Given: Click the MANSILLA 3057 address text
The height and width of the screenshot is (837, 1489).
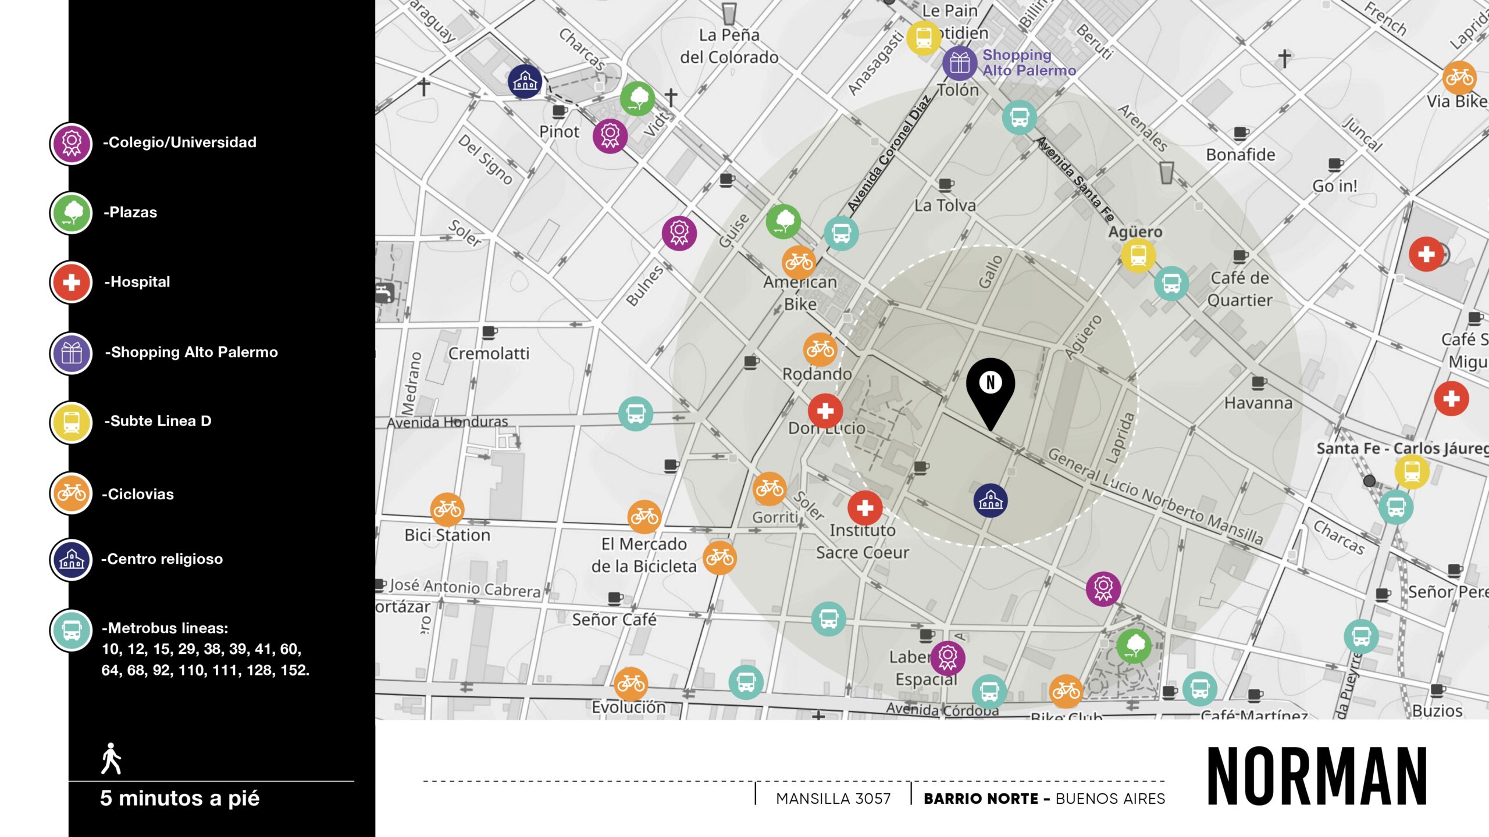Looking at the screenshot, I should [x=833, y=799].
